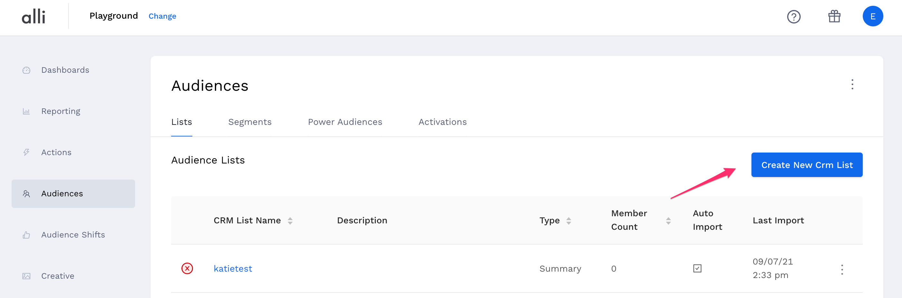Click Change next to Playground
Image resolution: width=902 pixels, height=298 pixels.
point(162,16)
